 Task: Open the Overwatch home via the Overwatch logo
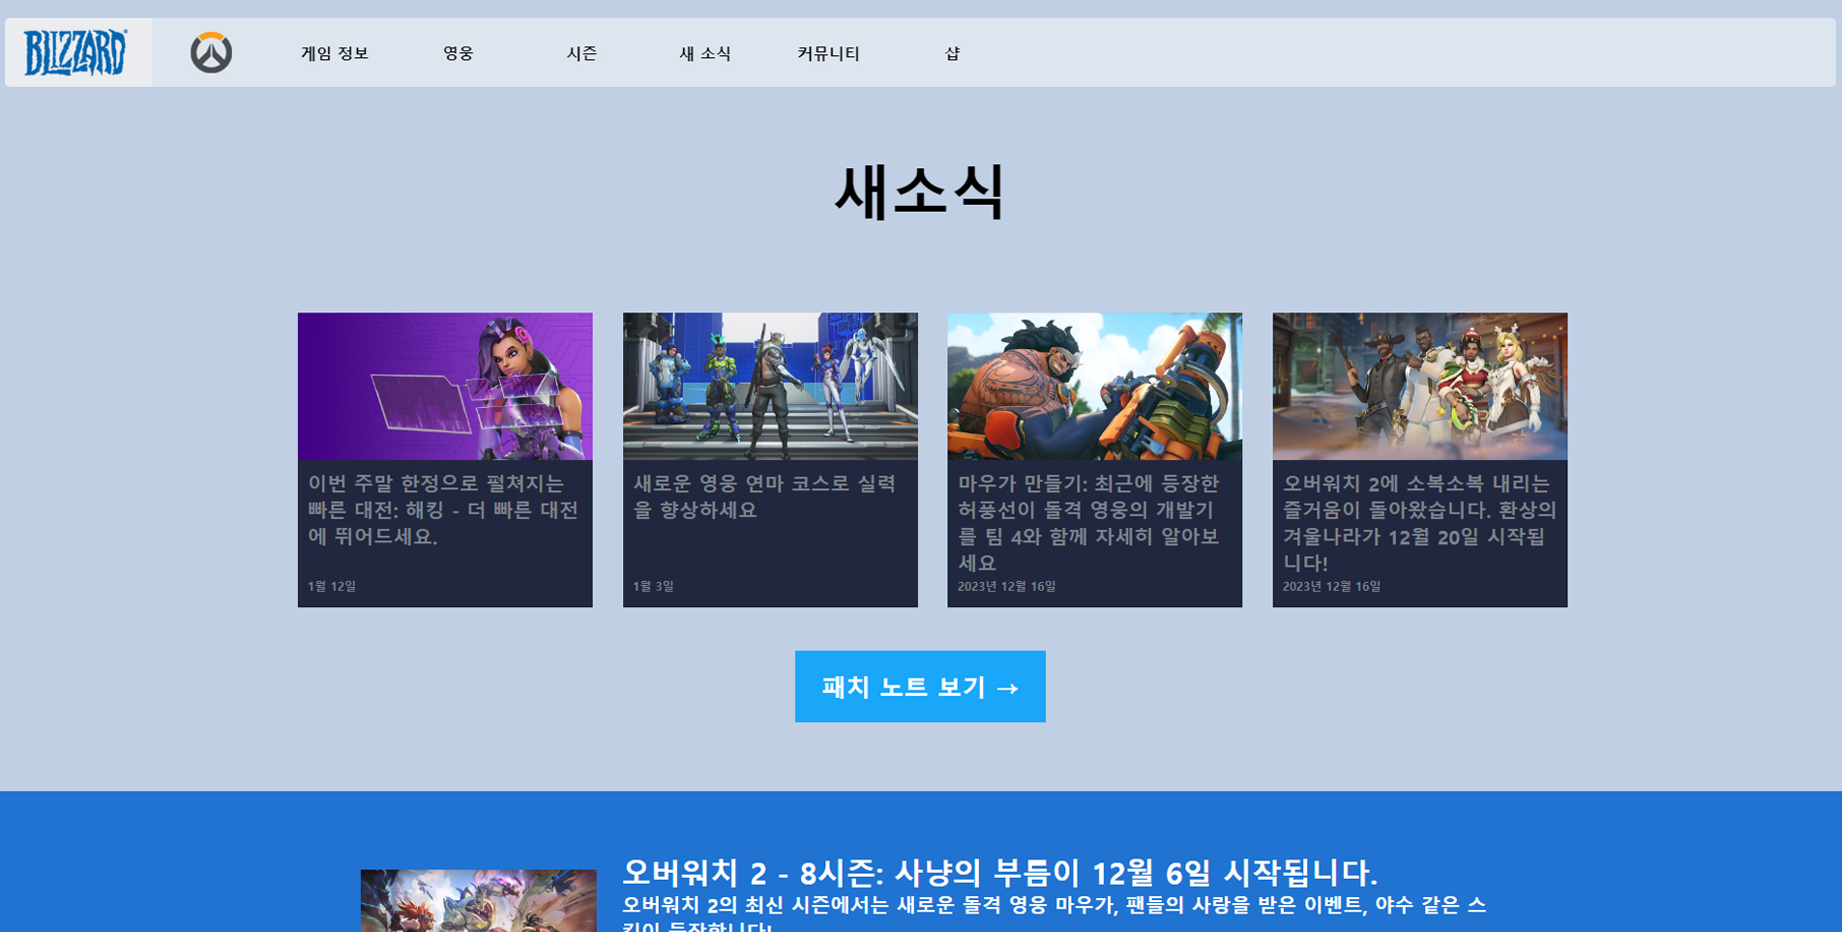[x=213, y=54]
